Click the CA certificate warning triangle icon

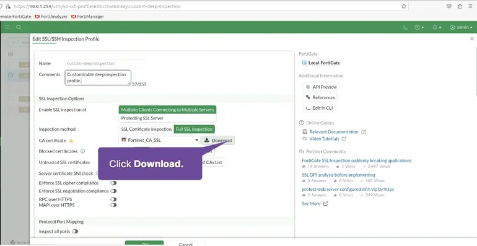tap(71, 141)
